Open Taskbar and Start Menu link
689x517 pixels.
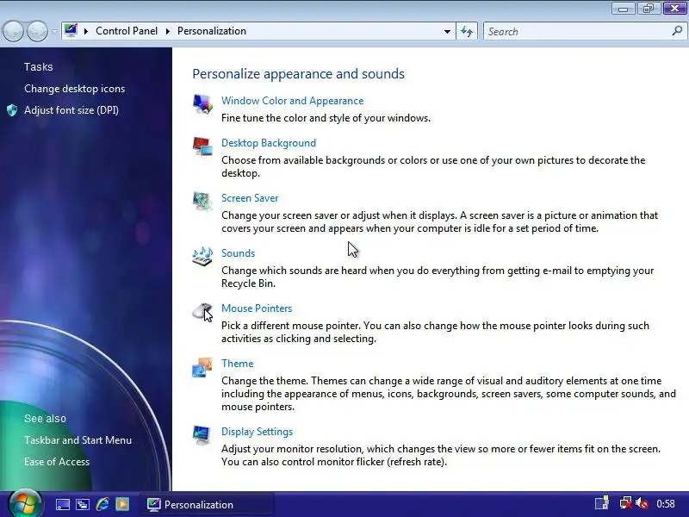pos(78,440)
